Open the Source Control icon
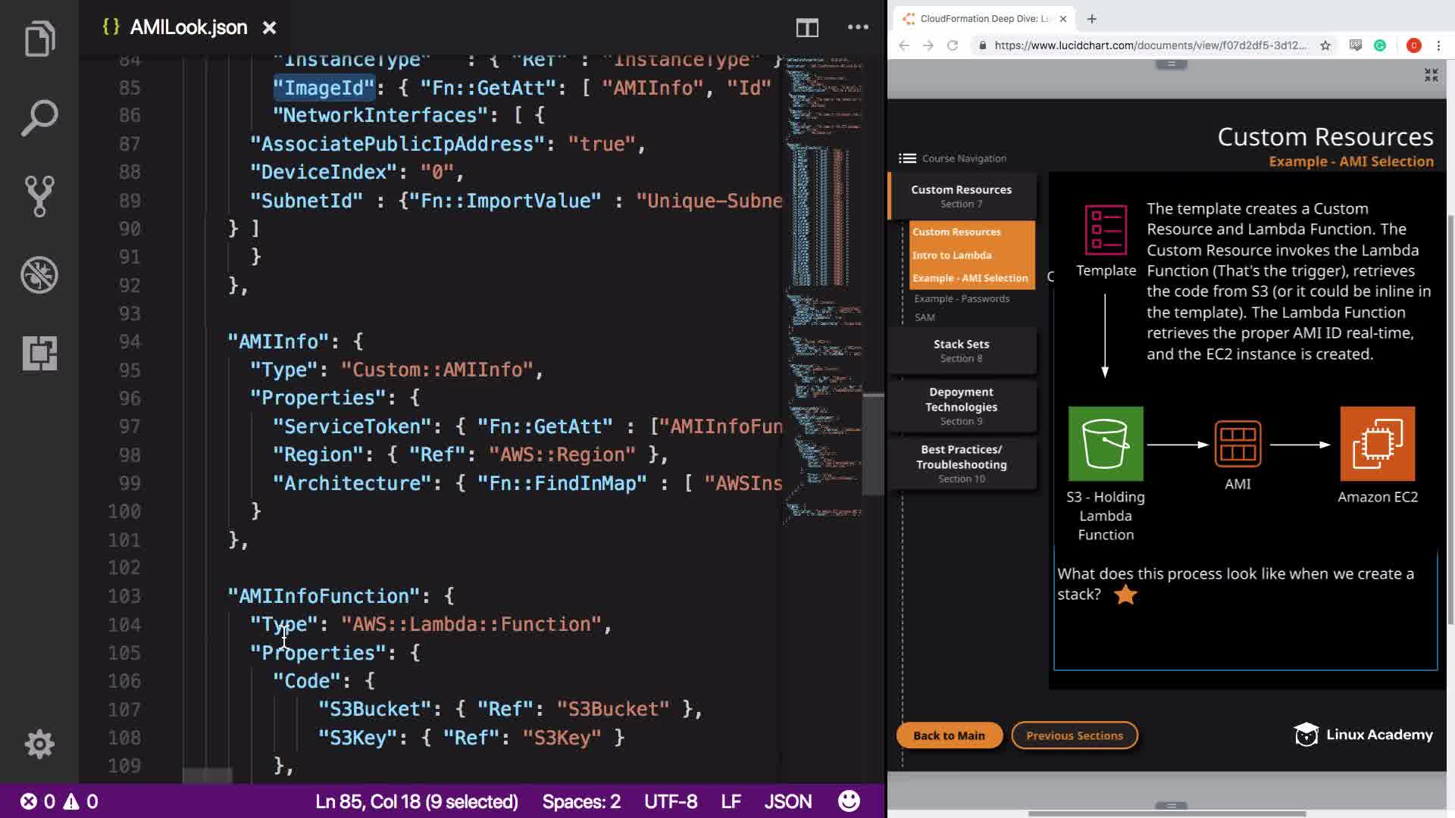 tap(39, 196)
